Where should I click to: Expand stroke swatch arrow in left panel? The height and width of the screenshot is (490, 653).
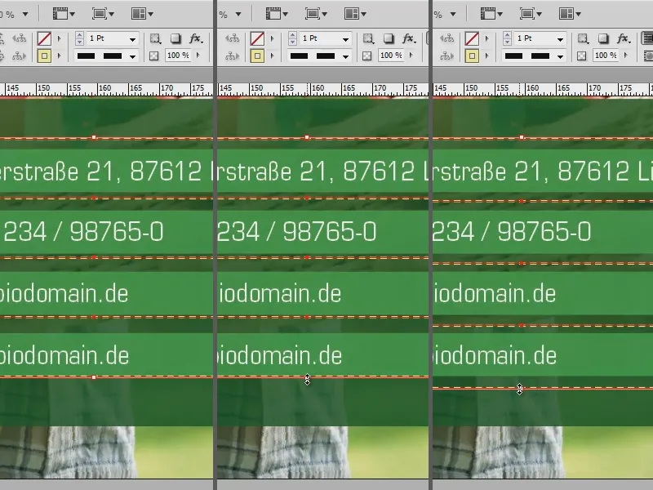coord(59,56)
